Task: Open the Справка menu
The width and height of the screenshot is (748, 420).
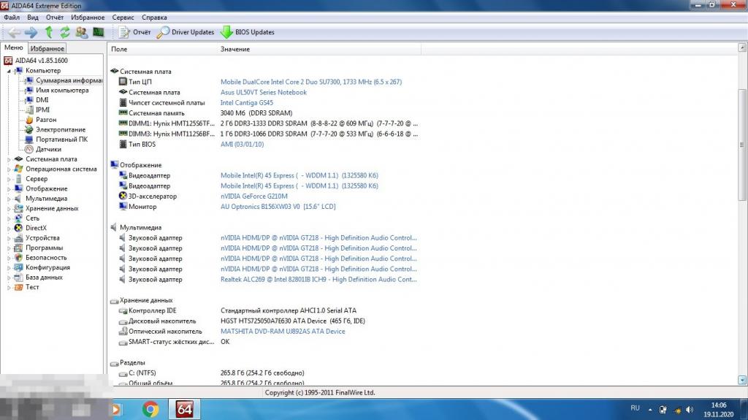Action: click(x=154, y=18)
